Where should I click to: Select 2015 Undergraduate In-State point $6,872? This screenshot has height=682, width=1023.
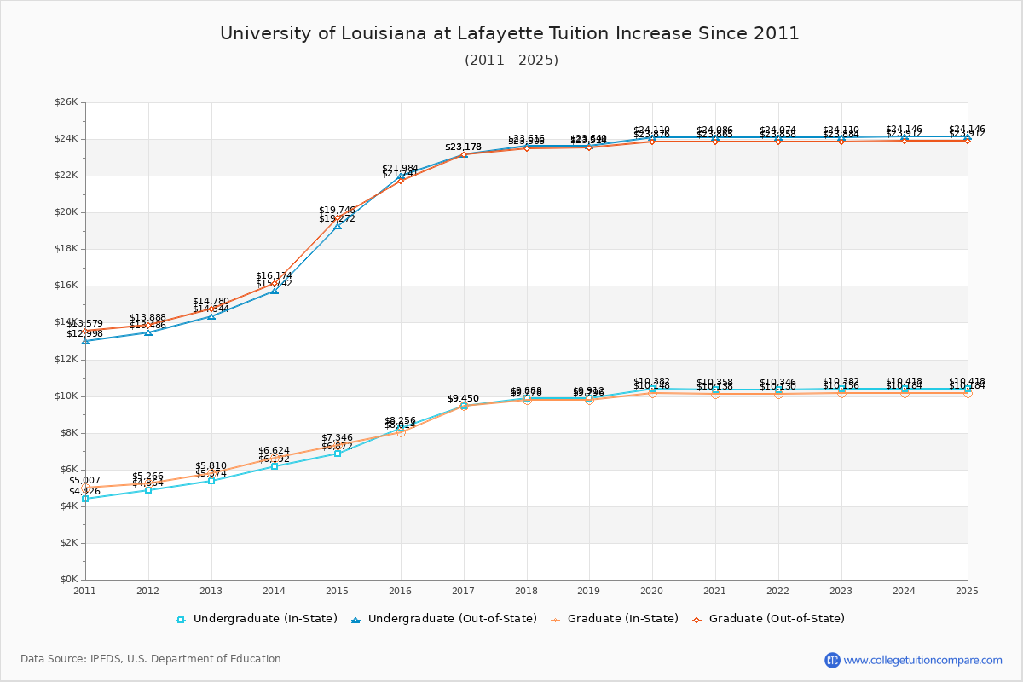pos(338,454)
